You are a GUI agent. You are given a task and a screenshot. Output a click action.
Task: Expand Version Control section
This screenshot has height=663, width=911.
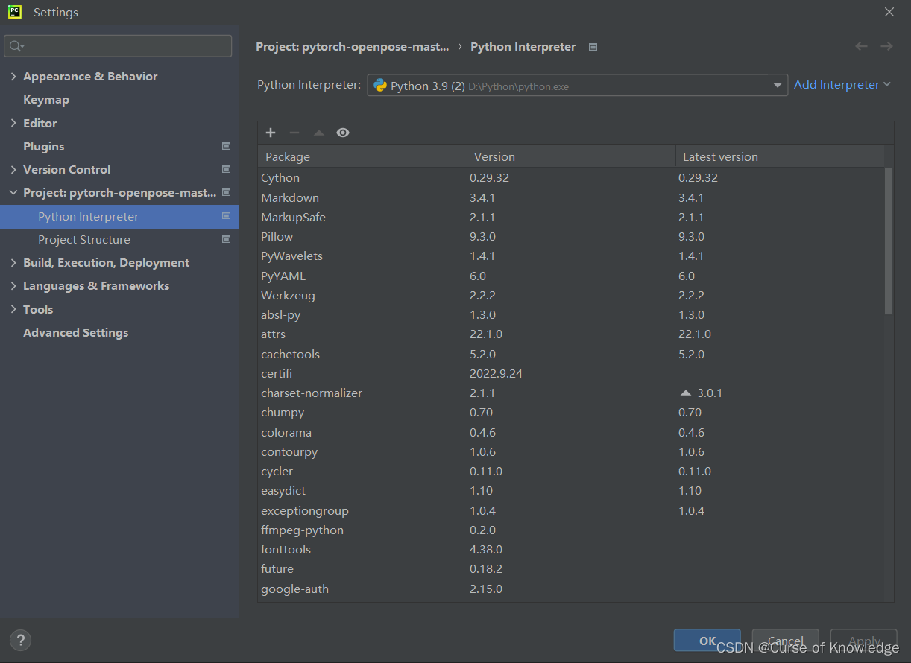[x=13, y=169]
